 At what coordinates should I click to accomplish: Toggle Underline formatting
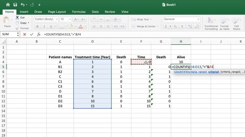click(x=51, y=26)
